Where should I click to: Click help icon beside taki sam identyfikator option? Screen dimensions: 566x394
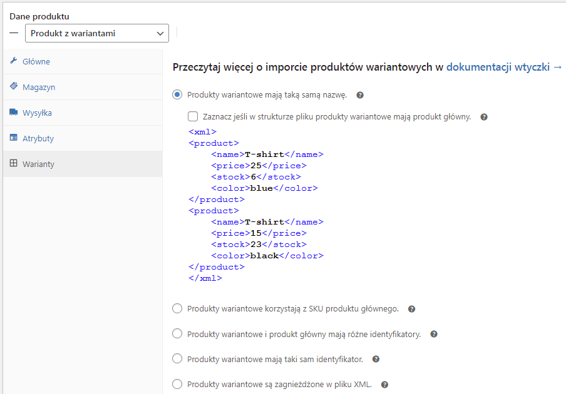tap(376, 359)
